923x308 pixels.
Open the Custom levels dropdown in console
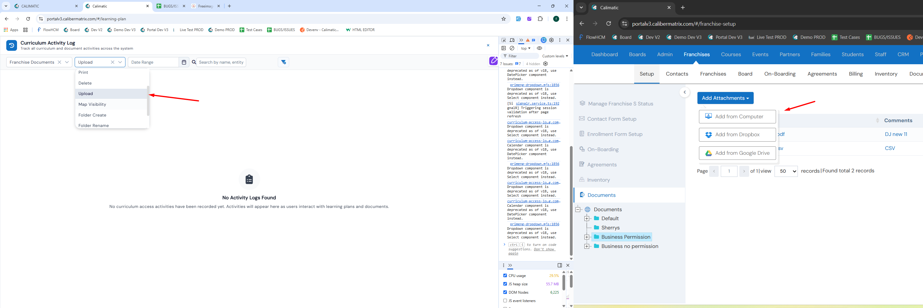(x=555, y=56)
